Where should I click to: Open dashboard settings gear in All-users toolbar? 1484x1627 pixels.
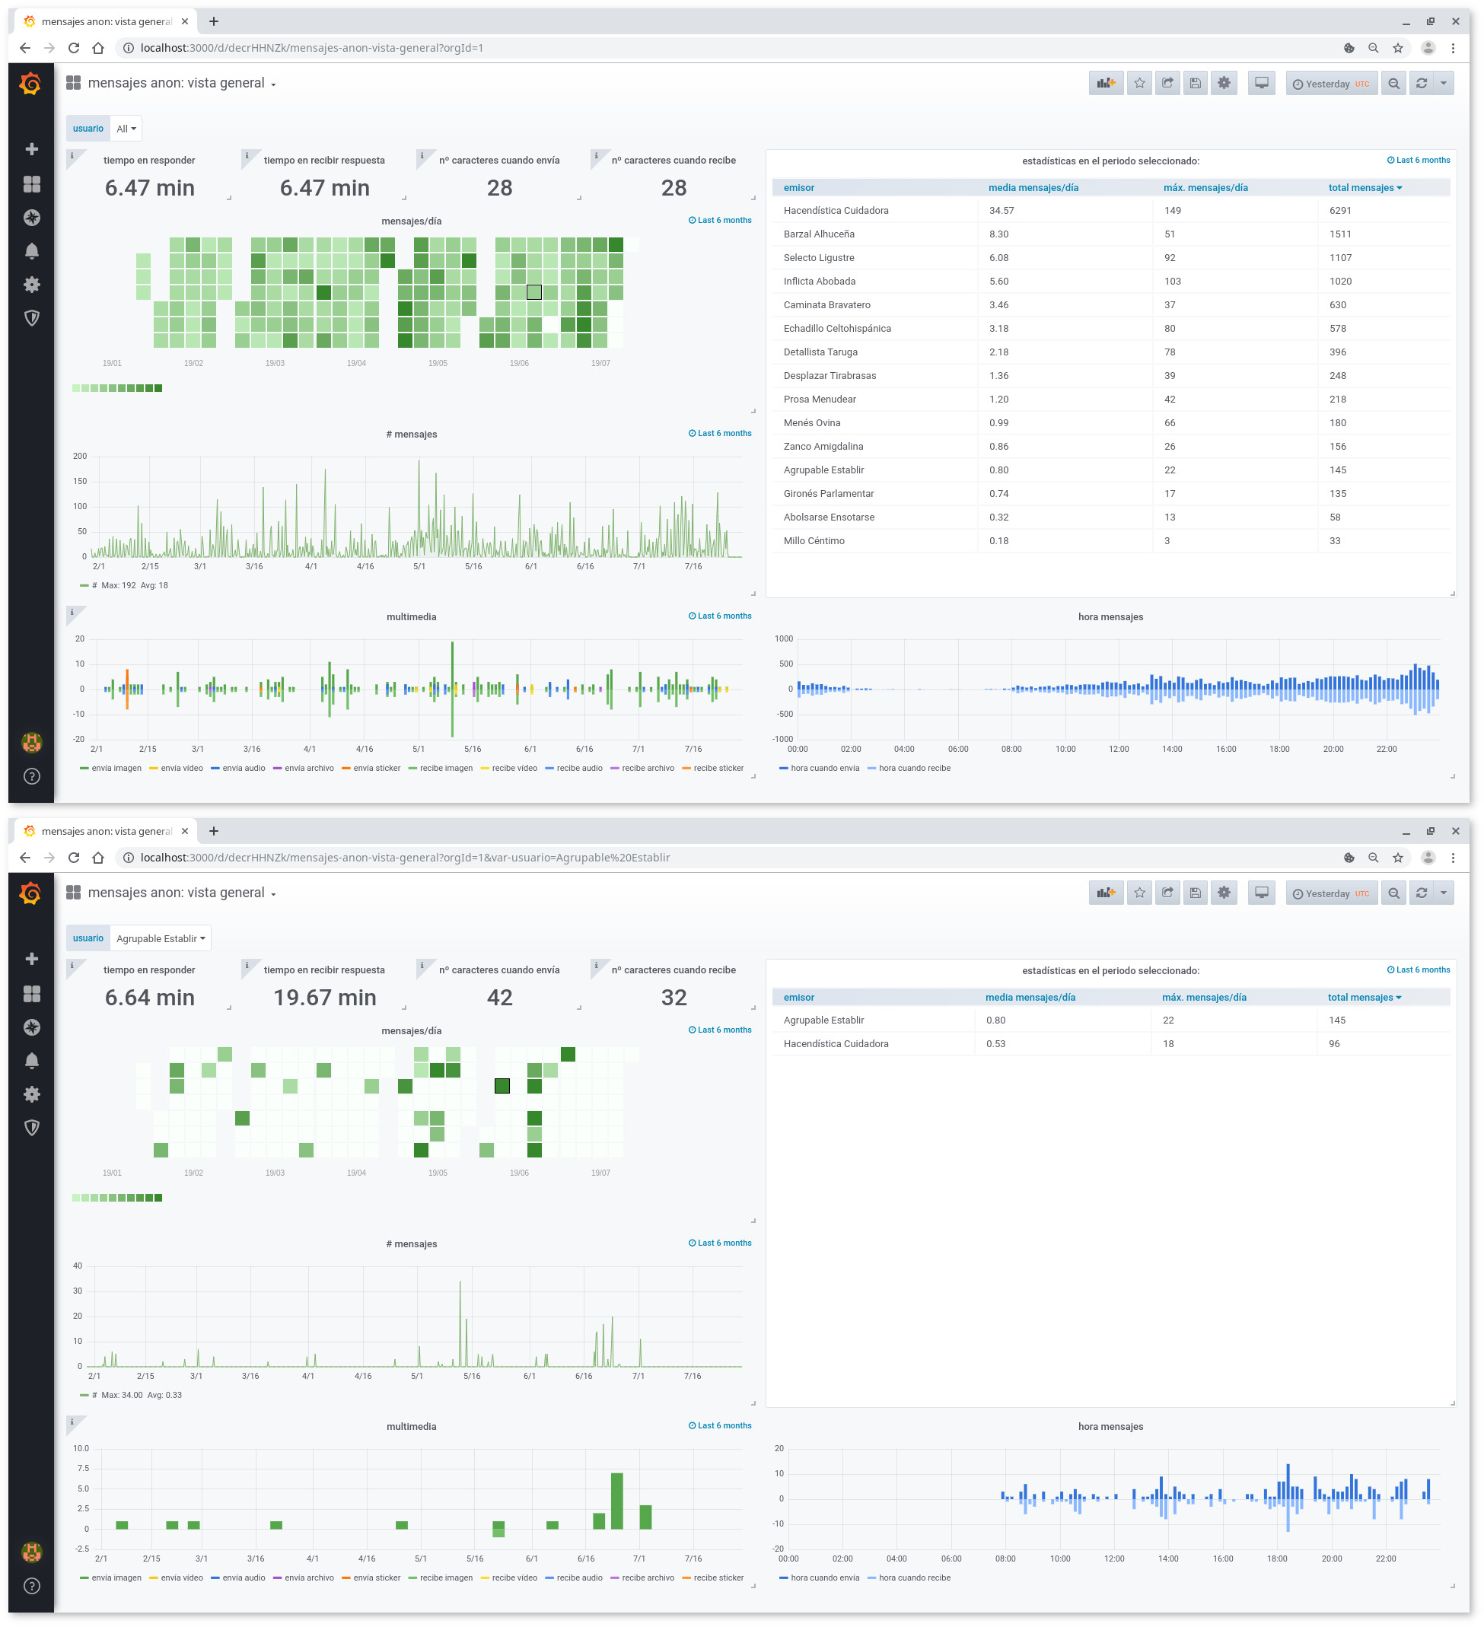[1224, 83]
